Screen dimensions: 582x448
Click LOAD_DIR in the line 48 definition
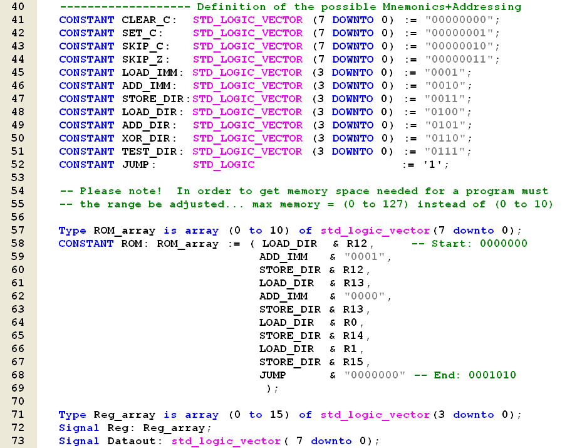pyautogui.click(x=150, y=112)
